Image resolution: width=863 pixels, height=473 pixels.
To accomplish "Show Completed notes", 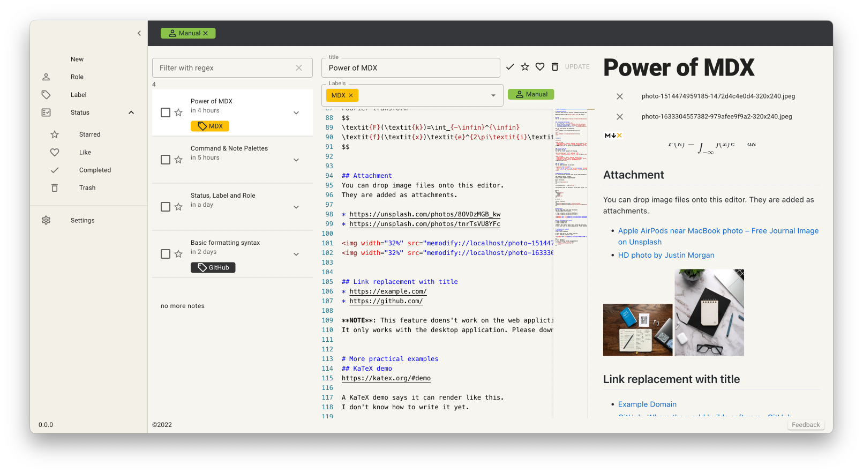I will pos(95,170).
